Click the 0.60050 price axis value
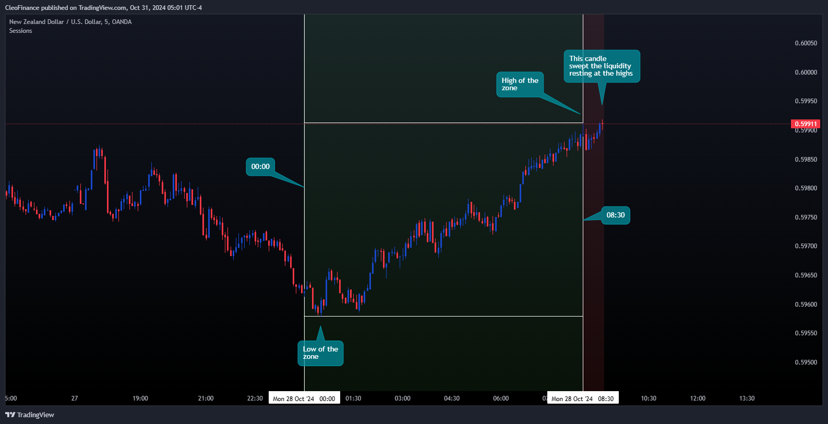This screenshot has height=424, width=828. [806, 43]
